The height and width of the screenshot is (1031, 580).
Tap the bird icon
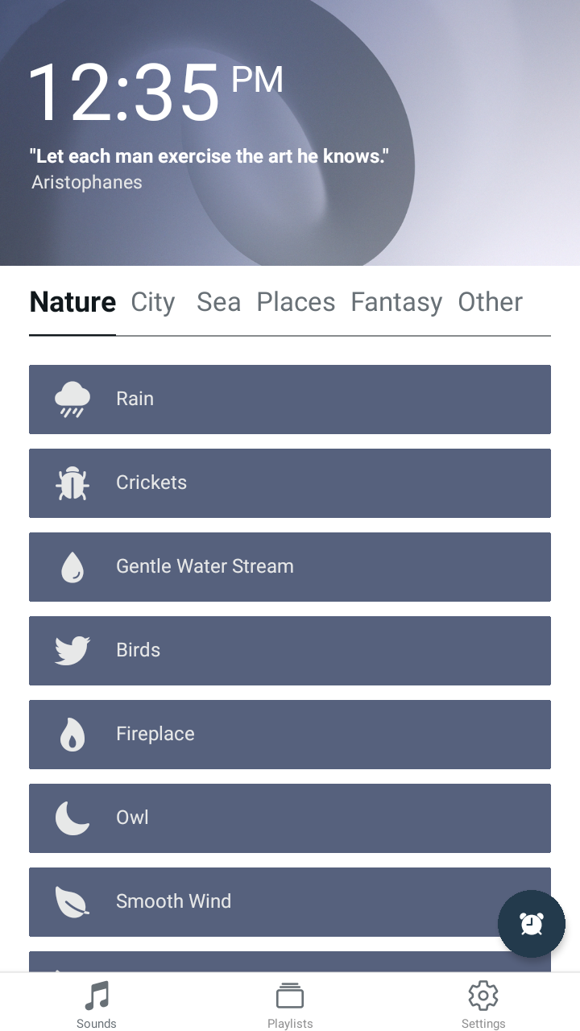[x=72, y=651]
